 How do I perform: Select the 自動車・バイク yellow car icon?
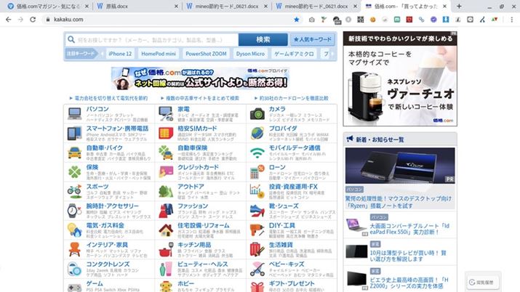pos(75,153)
